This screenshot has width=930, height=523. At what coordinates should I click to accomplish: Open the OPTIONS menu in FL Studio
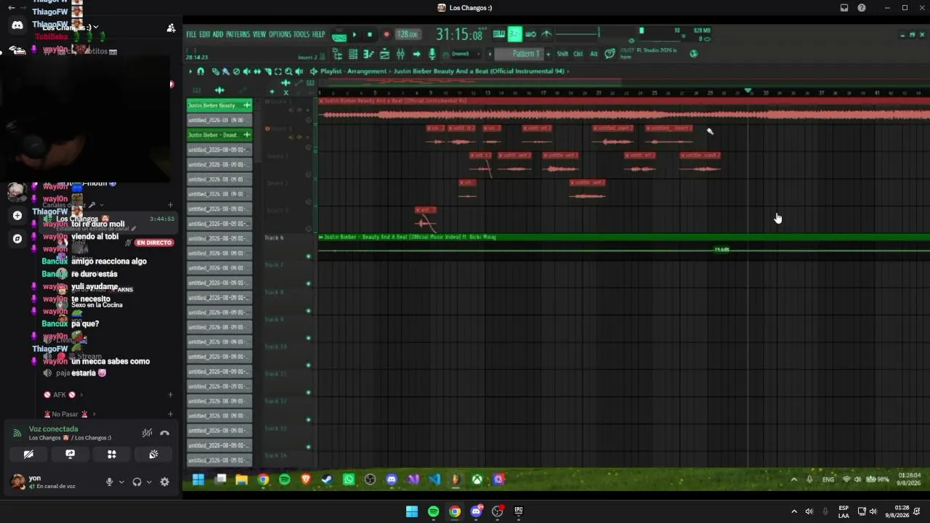(x=280, y=34)
